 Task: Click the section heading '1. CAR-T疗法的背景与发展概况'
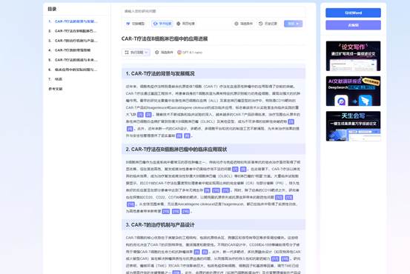pos(160,73)
